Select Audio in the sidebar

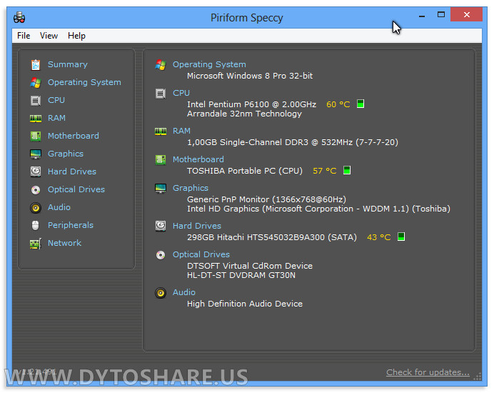click(x=59, y=207)
